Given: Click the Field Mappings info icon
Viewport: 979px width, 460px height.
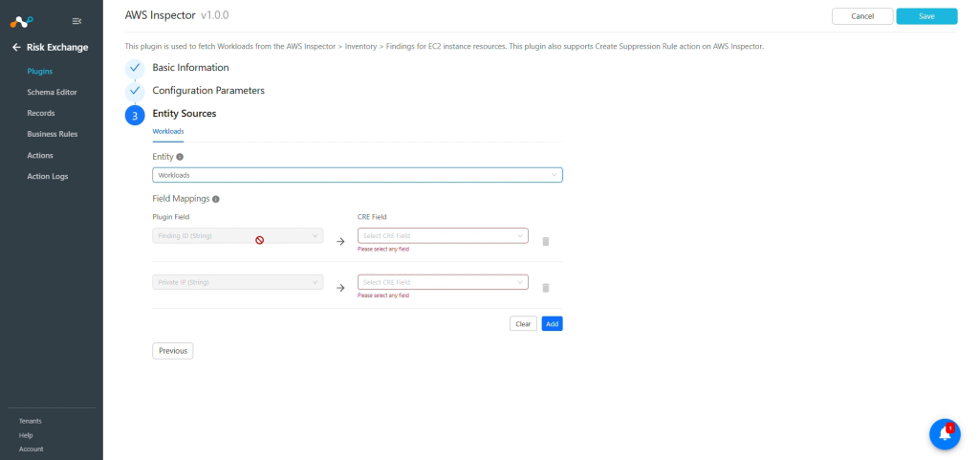Looking at the screenshot, I should tap(216, 199).
